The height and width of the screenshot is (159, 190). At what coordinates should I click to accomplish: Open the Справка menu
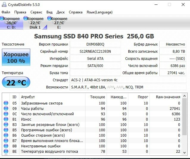(76, 12)
